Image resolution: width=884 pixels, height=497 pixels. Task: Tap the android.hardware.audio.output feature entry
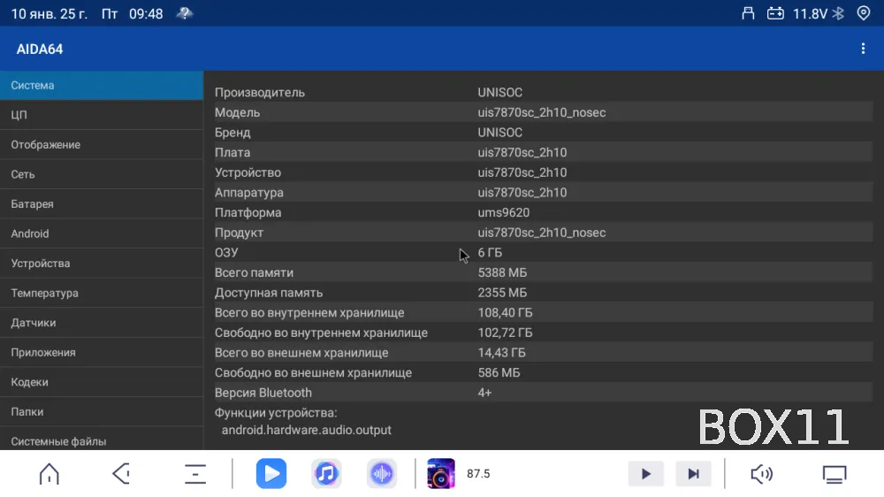click(x=306, y=430)
